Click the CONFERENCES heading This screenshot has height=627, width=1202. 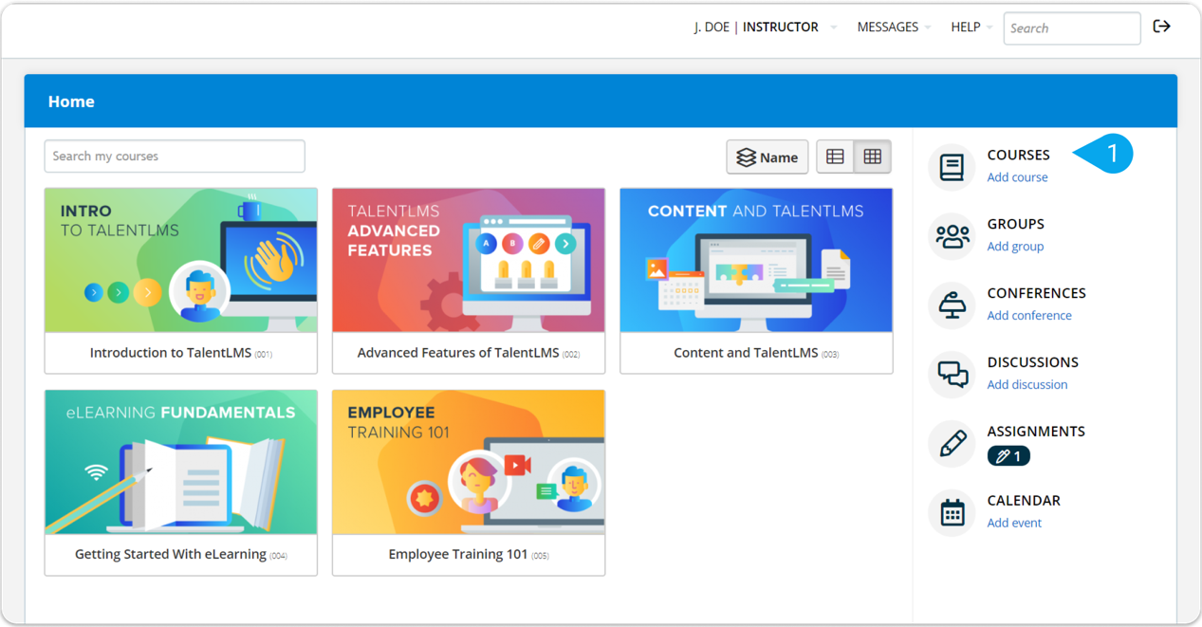click(x=1036, y=293)
